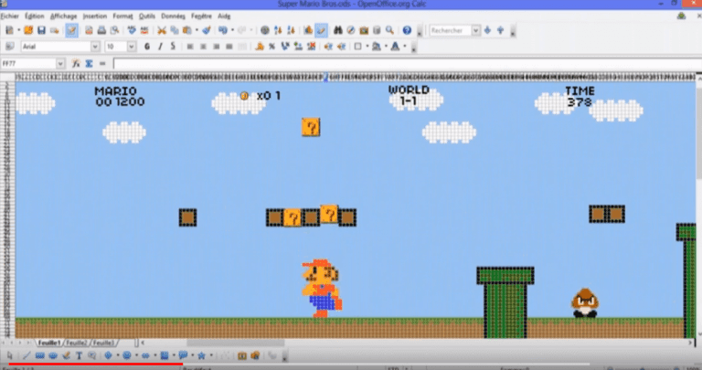Screen dimensions: 702x370
Task: Click the Undo icon
Action: (x=222, y=30)
